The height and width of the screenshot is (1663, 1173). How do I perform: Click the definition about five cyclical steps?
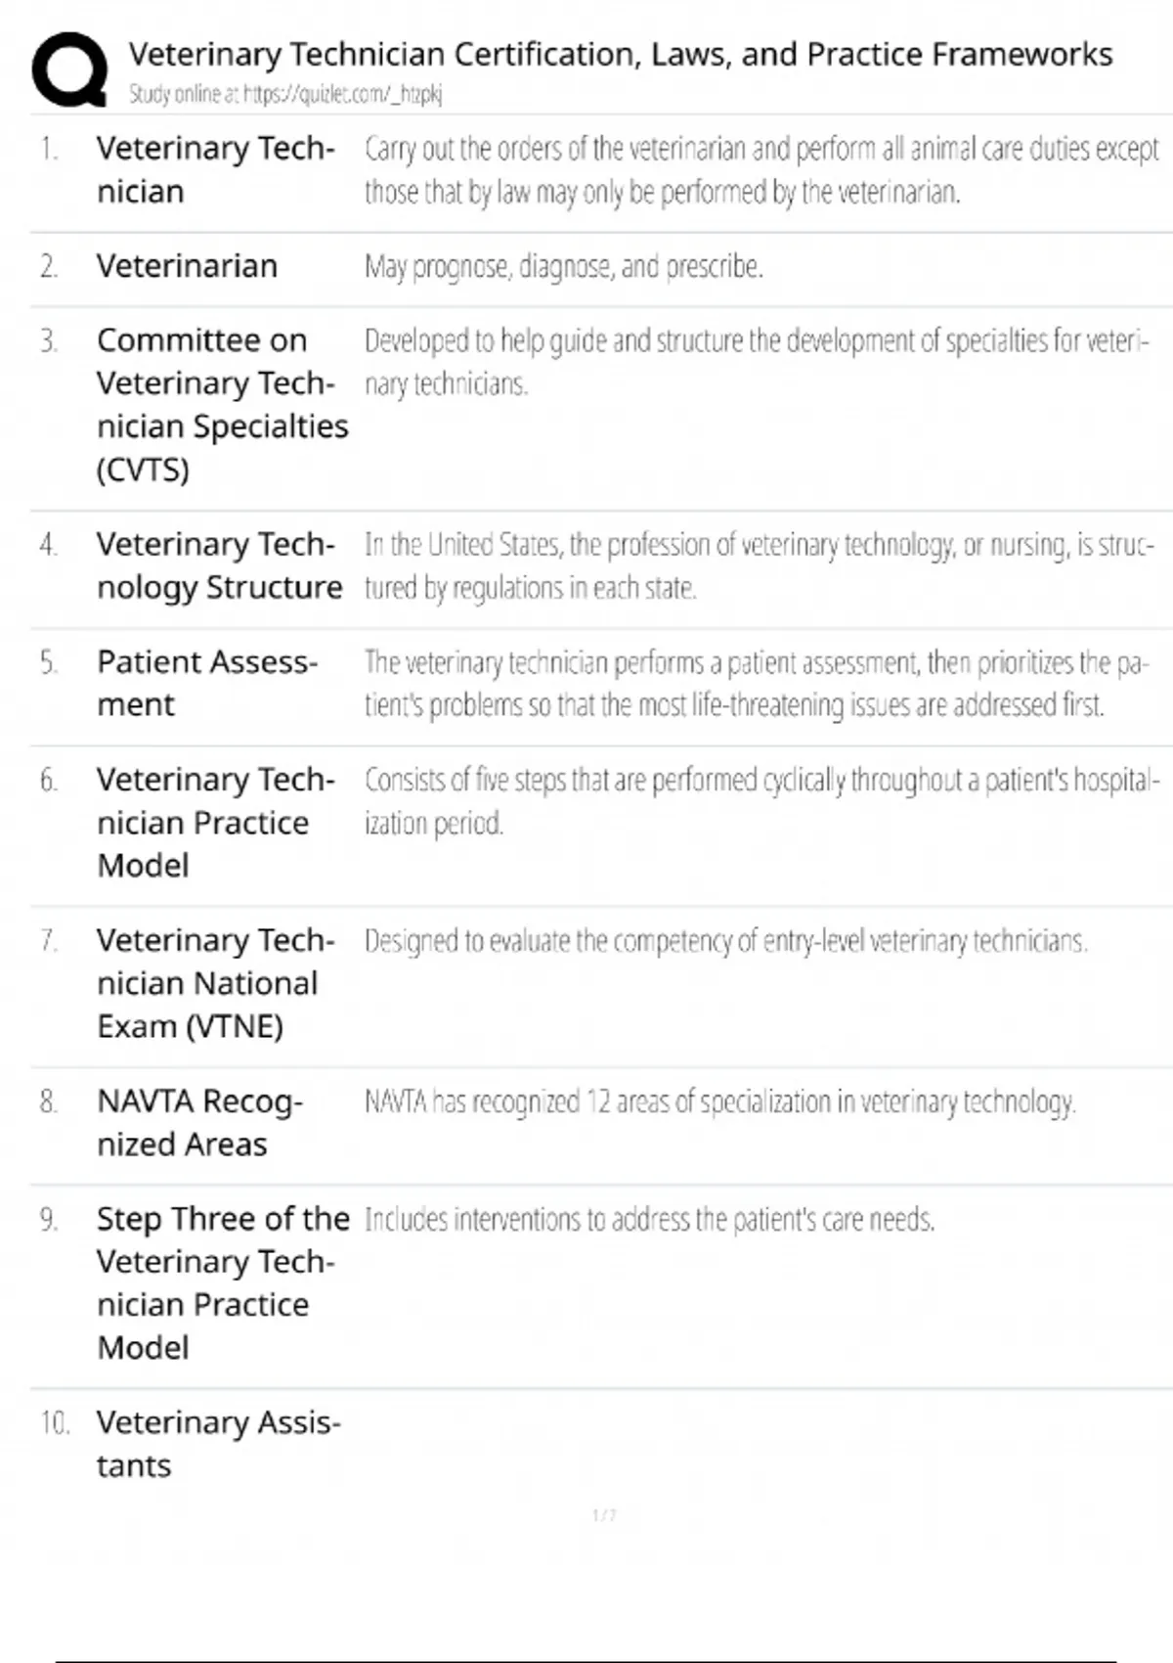pos(762,801)
